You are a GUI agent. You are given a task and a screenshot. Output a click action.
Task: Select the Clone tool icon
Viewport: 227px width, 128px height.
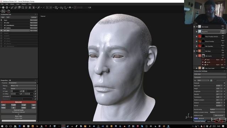(30, 7)
